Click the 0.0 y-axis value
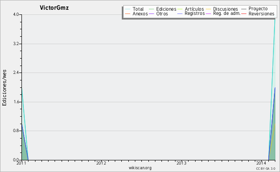The width and height of the screenshot is (280, 172). [x=16, y=160]
